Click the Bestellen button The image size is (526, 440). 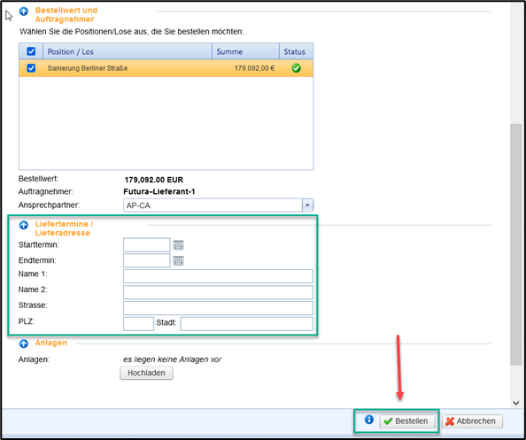(x=407, y=421)
